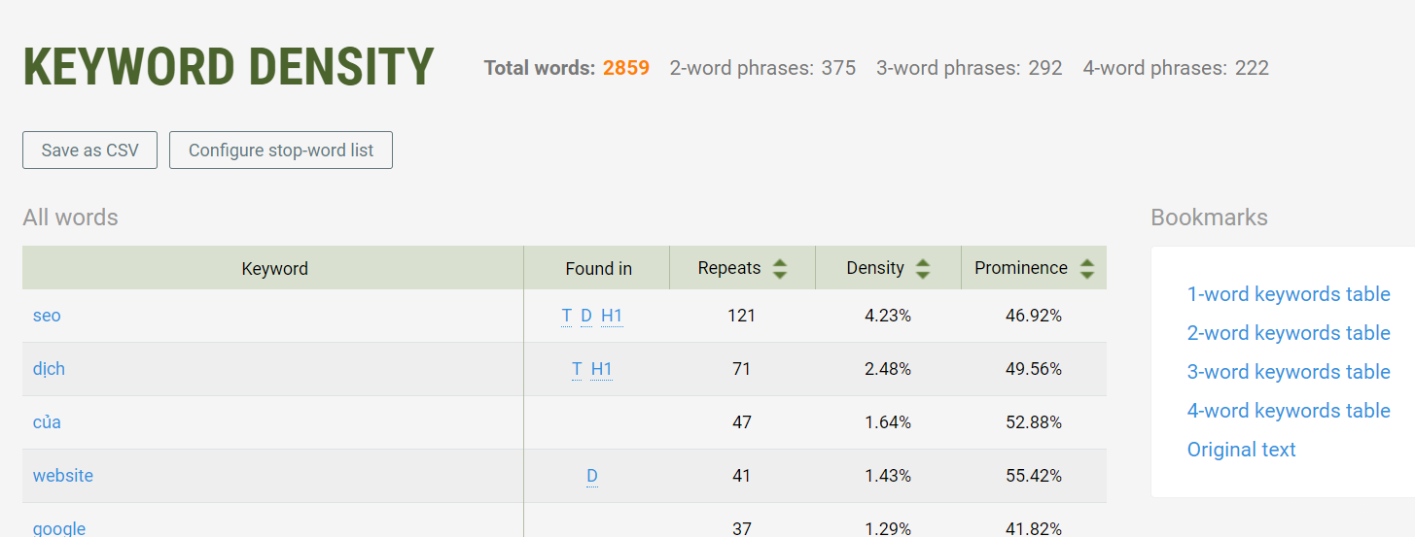
Task: Click the Density column sort arrows
Action: pyautogui.click(x=923, y=269)
